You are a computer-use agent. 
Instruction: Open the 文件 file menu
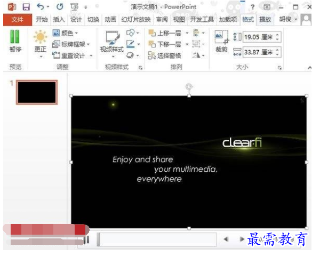(18, 20)
